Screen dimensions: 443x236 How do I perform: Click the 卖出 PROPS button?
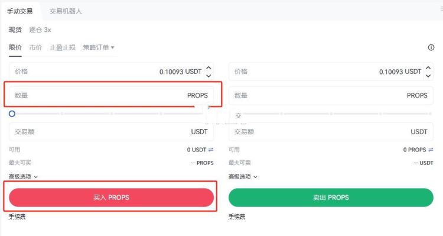point(331,198)
